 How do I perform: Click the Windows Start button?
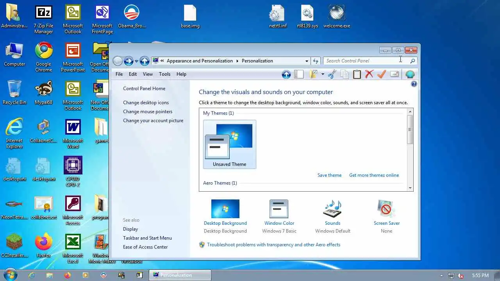[11, 275]
